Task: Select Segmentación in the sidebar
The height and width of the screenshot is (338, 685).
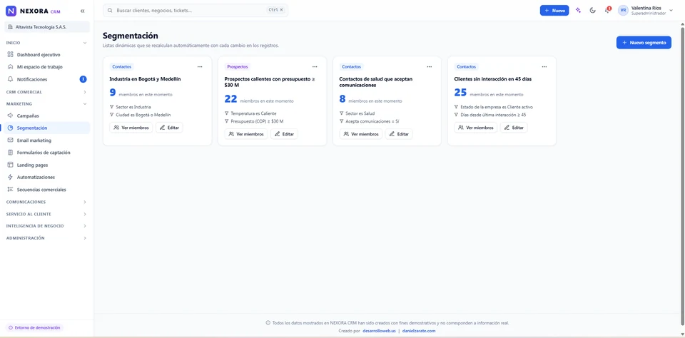Action: tap(47, 128)
